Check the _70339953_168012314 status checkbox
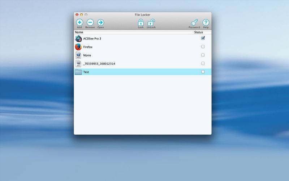This screenshot has height=181, width=289. click(203, 63)
